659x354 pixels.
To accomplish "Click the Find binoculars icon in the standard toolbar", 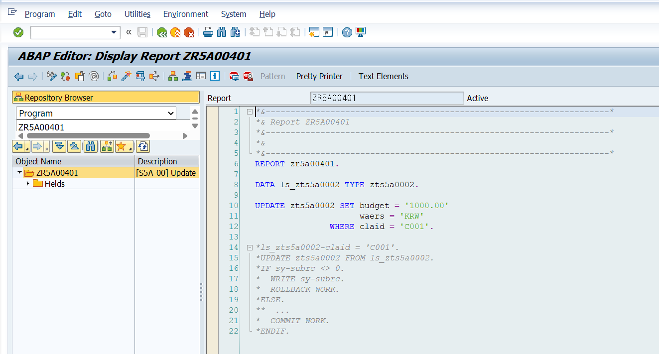I will pos(222,32).
